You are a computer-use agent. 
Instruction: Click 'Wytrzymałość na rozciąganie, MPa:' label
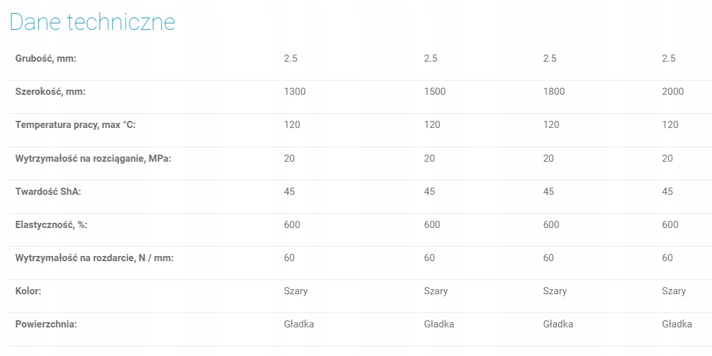[93, 159]
